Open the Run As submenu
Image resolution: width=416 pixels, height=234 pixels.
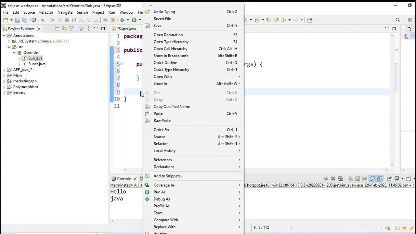pyautogui.click(x=193, y=192)
